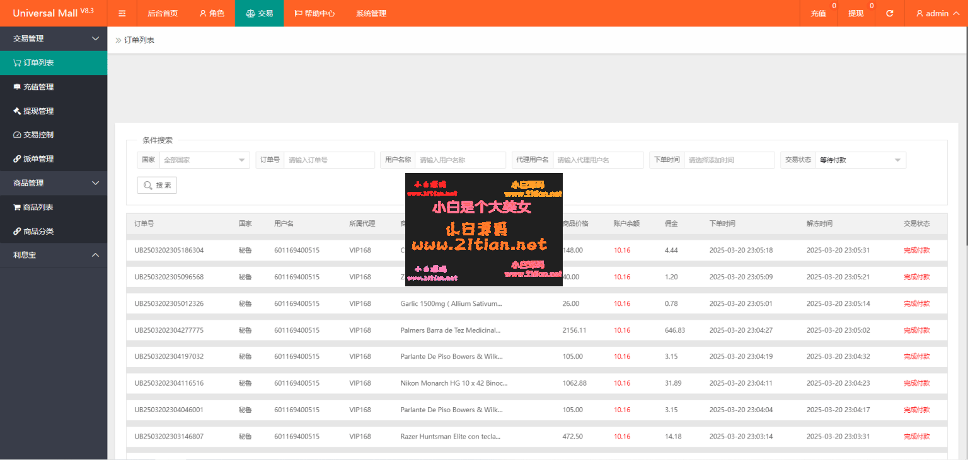Click commission value 31.89
The image size is (968, 460).
tap(673, 383)
